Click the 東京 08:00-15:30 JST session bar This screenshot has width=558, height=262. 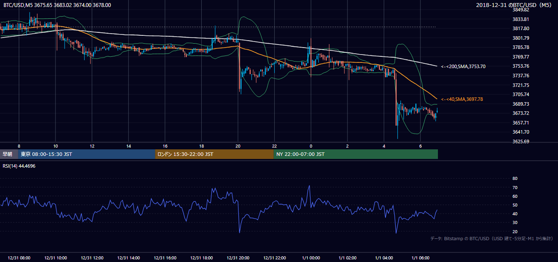click(x=86, y=154)
